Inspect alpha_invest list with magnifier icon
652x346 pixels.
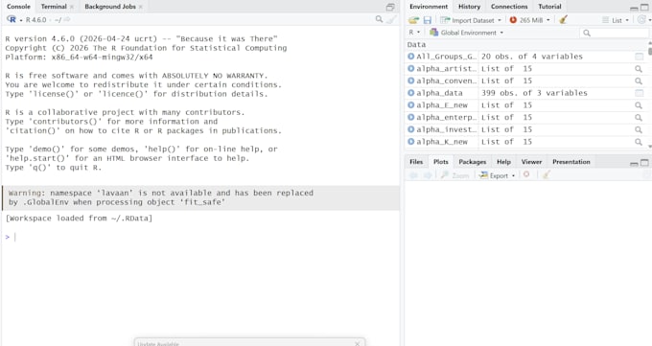point(639,129)
